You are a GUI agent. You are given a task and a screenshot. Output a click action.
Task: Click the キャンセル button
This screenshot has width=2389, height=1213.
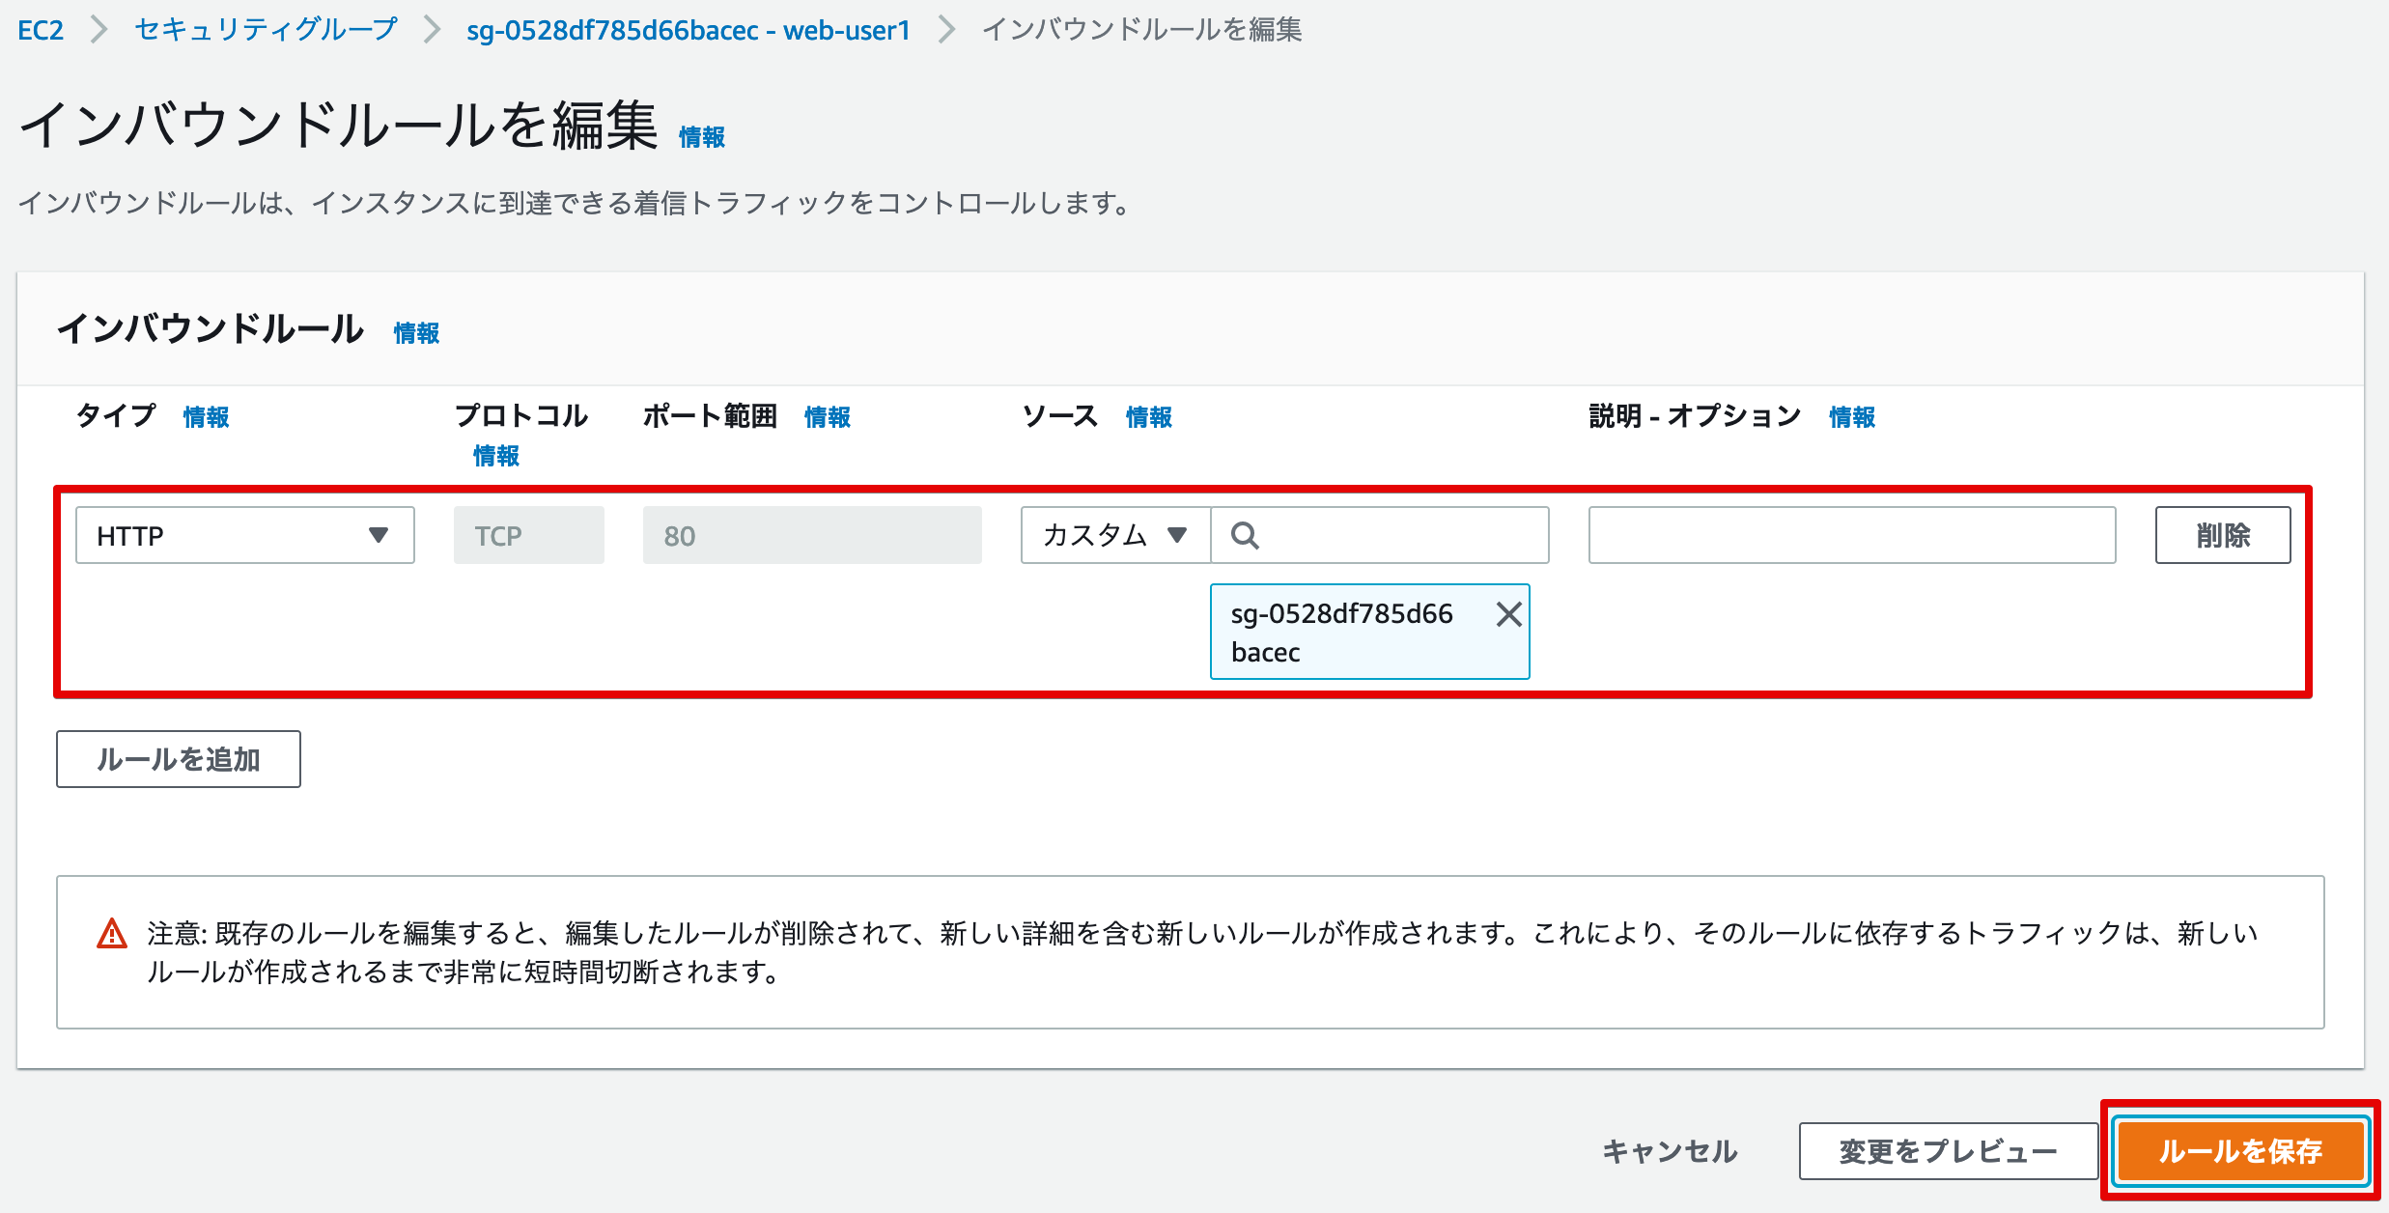1670,1151
